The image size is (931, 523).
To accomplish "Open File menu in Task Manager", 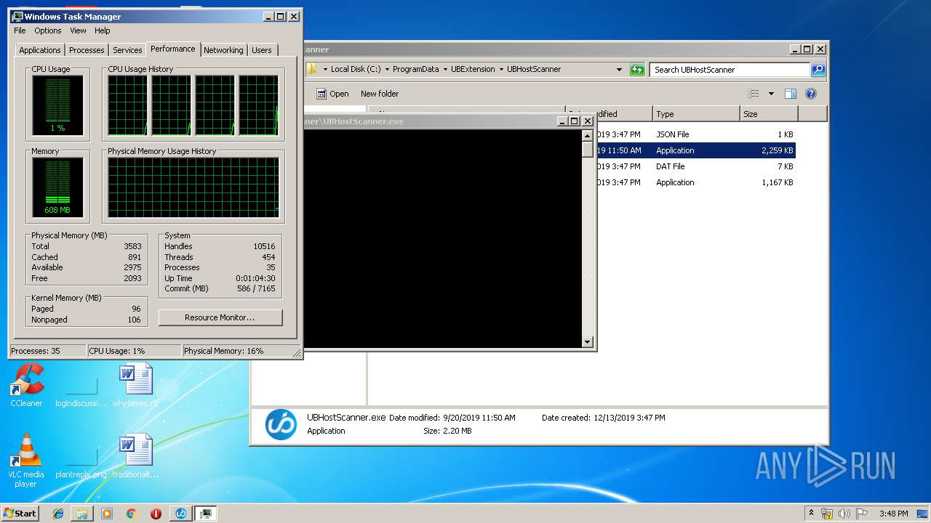I will (x=20, y=31).
